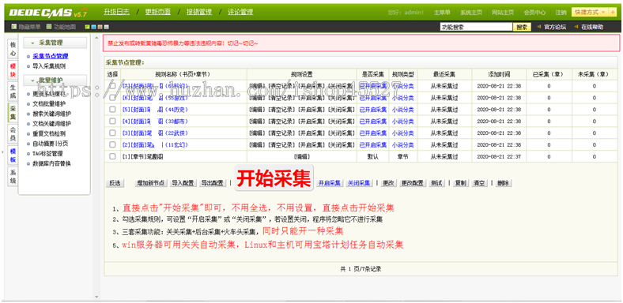Click the 复制 button
Viewport: 623px width, 303px height.
[x=460, y=183]
